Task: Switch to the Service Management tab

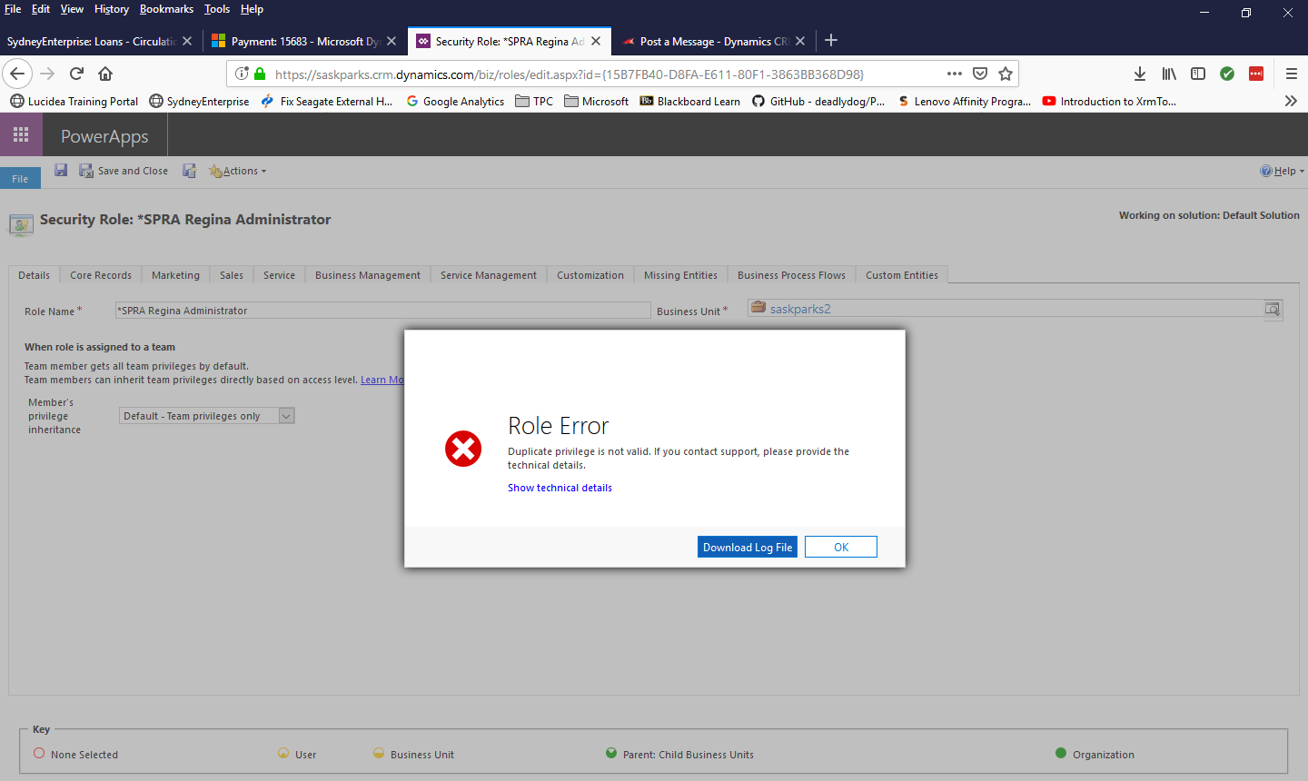Action: pos(489,275)
